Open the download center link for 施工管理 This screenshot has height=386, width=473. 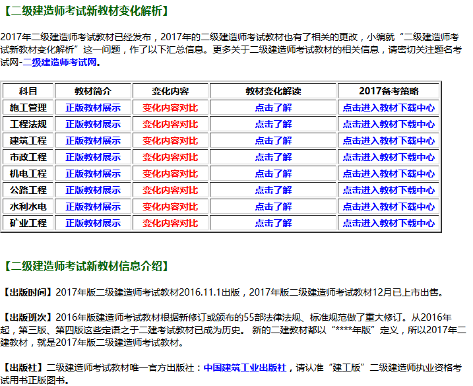389,108
